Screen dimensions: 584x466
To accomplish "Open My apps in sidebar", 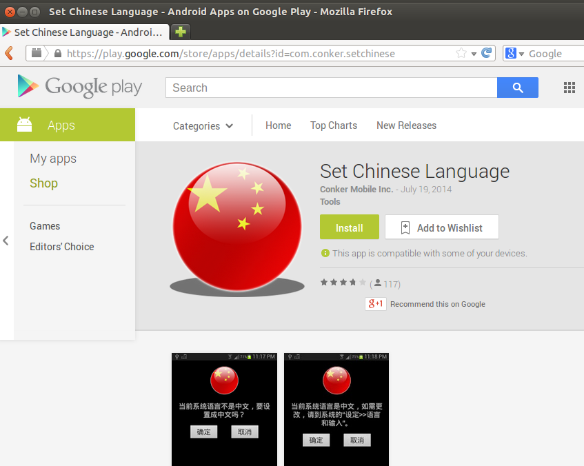I will (53, 159).
